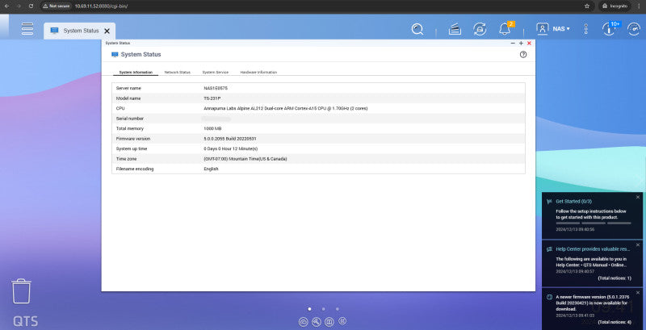Dismiss the newer firmware version notification
This screenshot has width=646, height=330.
click(638, 293)
